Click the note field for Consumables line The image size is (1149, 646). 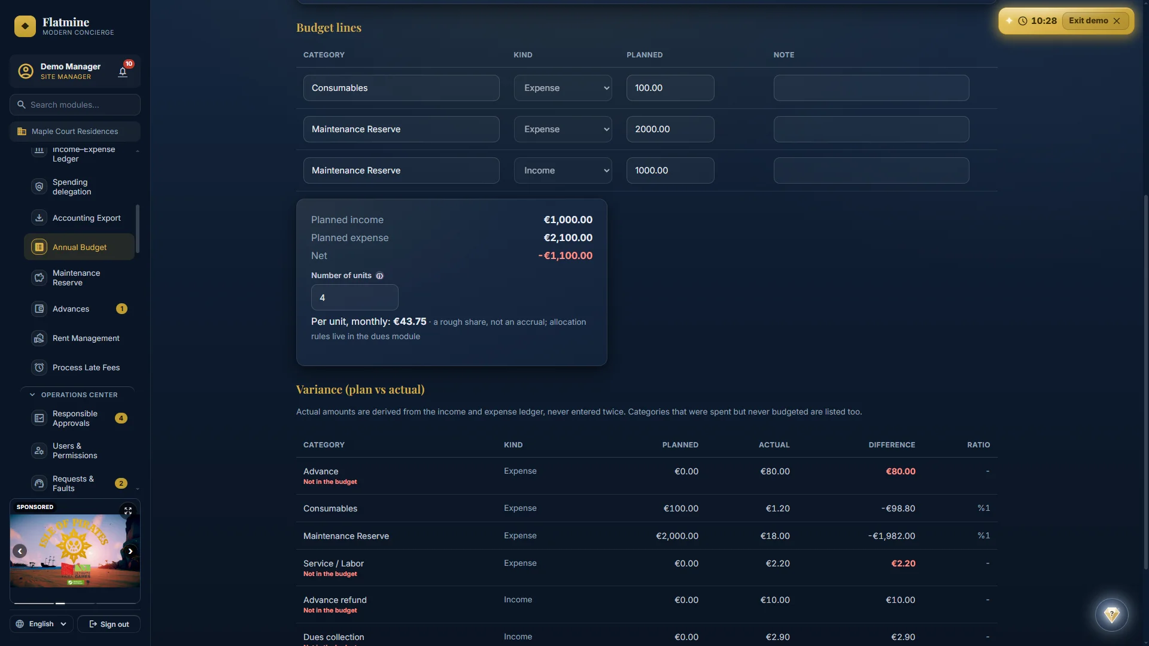click(871, 88)
